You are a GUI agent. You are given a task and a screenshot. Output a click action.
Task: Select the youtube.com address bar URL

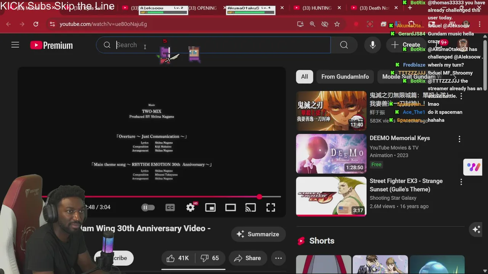point(103,24)
